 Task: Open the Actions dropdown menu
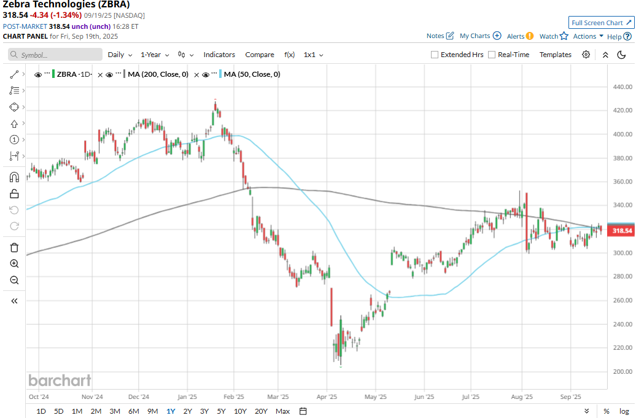588,36
